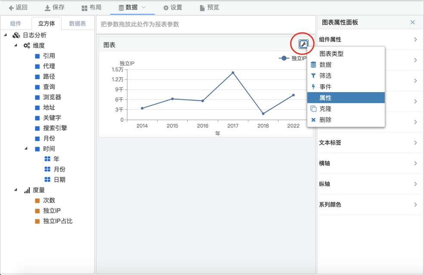Select 日期 level under 时间
Screen dimensions: 424x275
59,179
